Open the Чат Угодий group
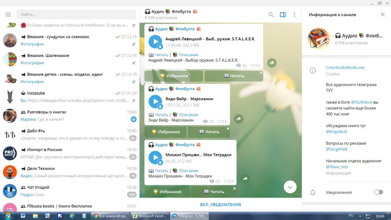This screenshot has width=391, height=220. [x=70, y=191]
